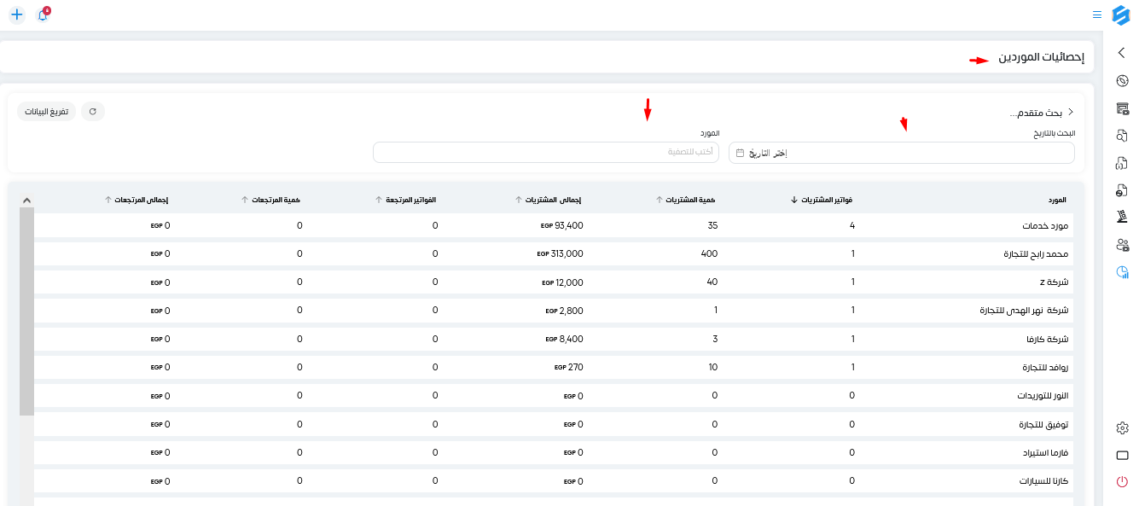Screen dimensions: 1139x506
Task: Open the code file sidebar icon
Action: (1122, 163)
